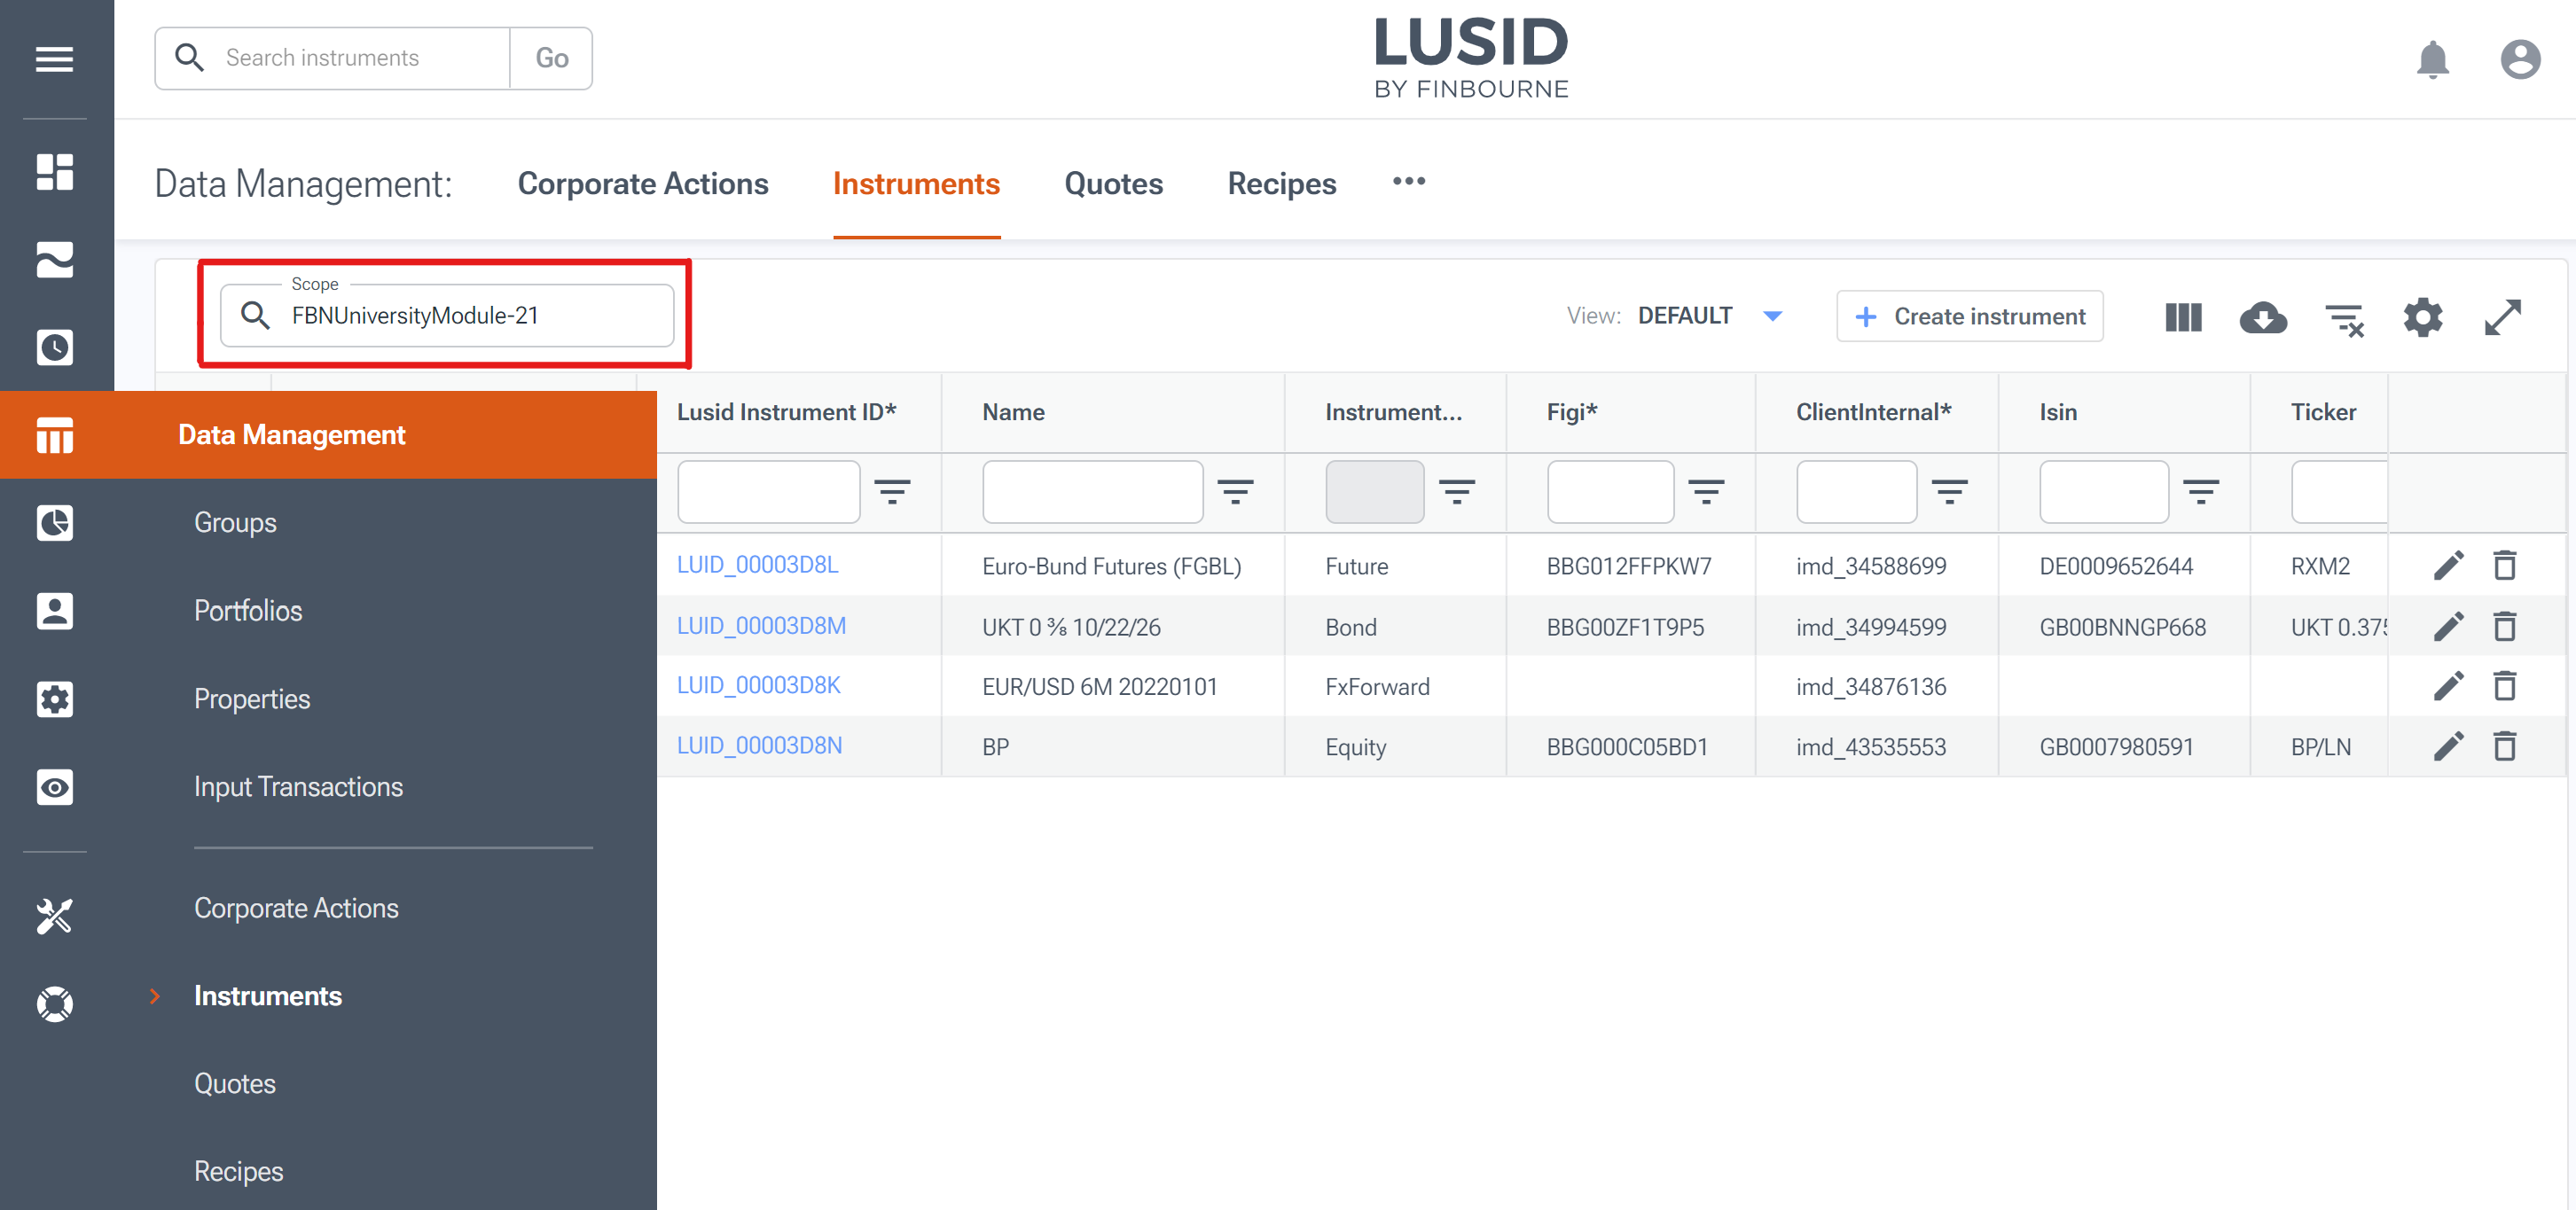2576x1210 pixels.
Task: Delete Euro-Bund Futures row trash icon
Action: click(2504, 565)
